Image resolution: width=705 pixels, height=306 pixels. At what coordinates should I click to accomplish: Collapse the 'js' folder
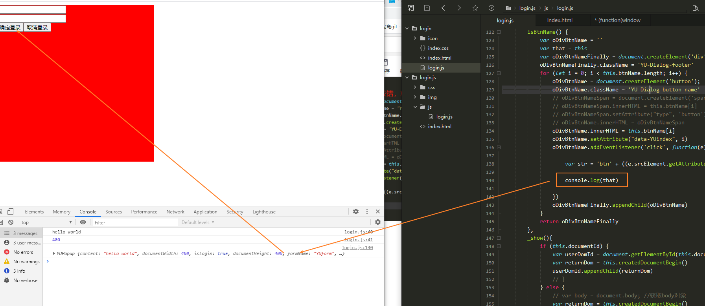click(415, 107)
